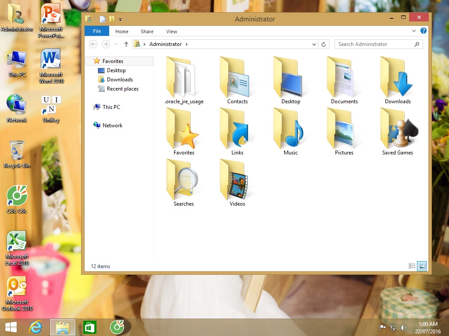Click the 12 items status text
The height and width of the screenshot is (336, 449).
100,266
